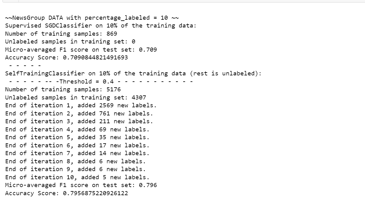Click iteration 3 line with 211 labels
The height and width of the screenshot is (198, 365).
tap(79, 121)
